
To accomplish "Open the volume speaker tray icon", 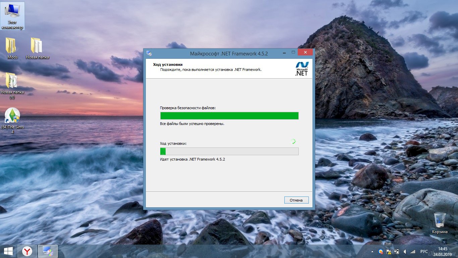I will click(x=405, y=252).
